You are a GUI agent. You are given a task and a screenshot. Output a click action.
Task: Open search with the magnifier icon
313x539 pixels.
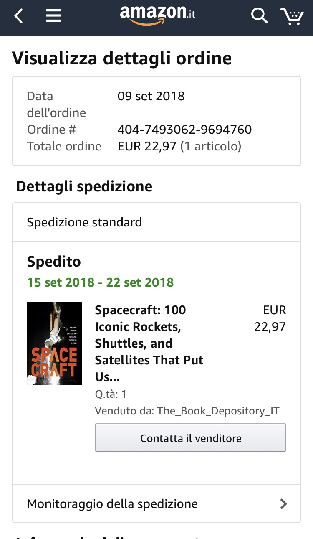click(259, 16)
